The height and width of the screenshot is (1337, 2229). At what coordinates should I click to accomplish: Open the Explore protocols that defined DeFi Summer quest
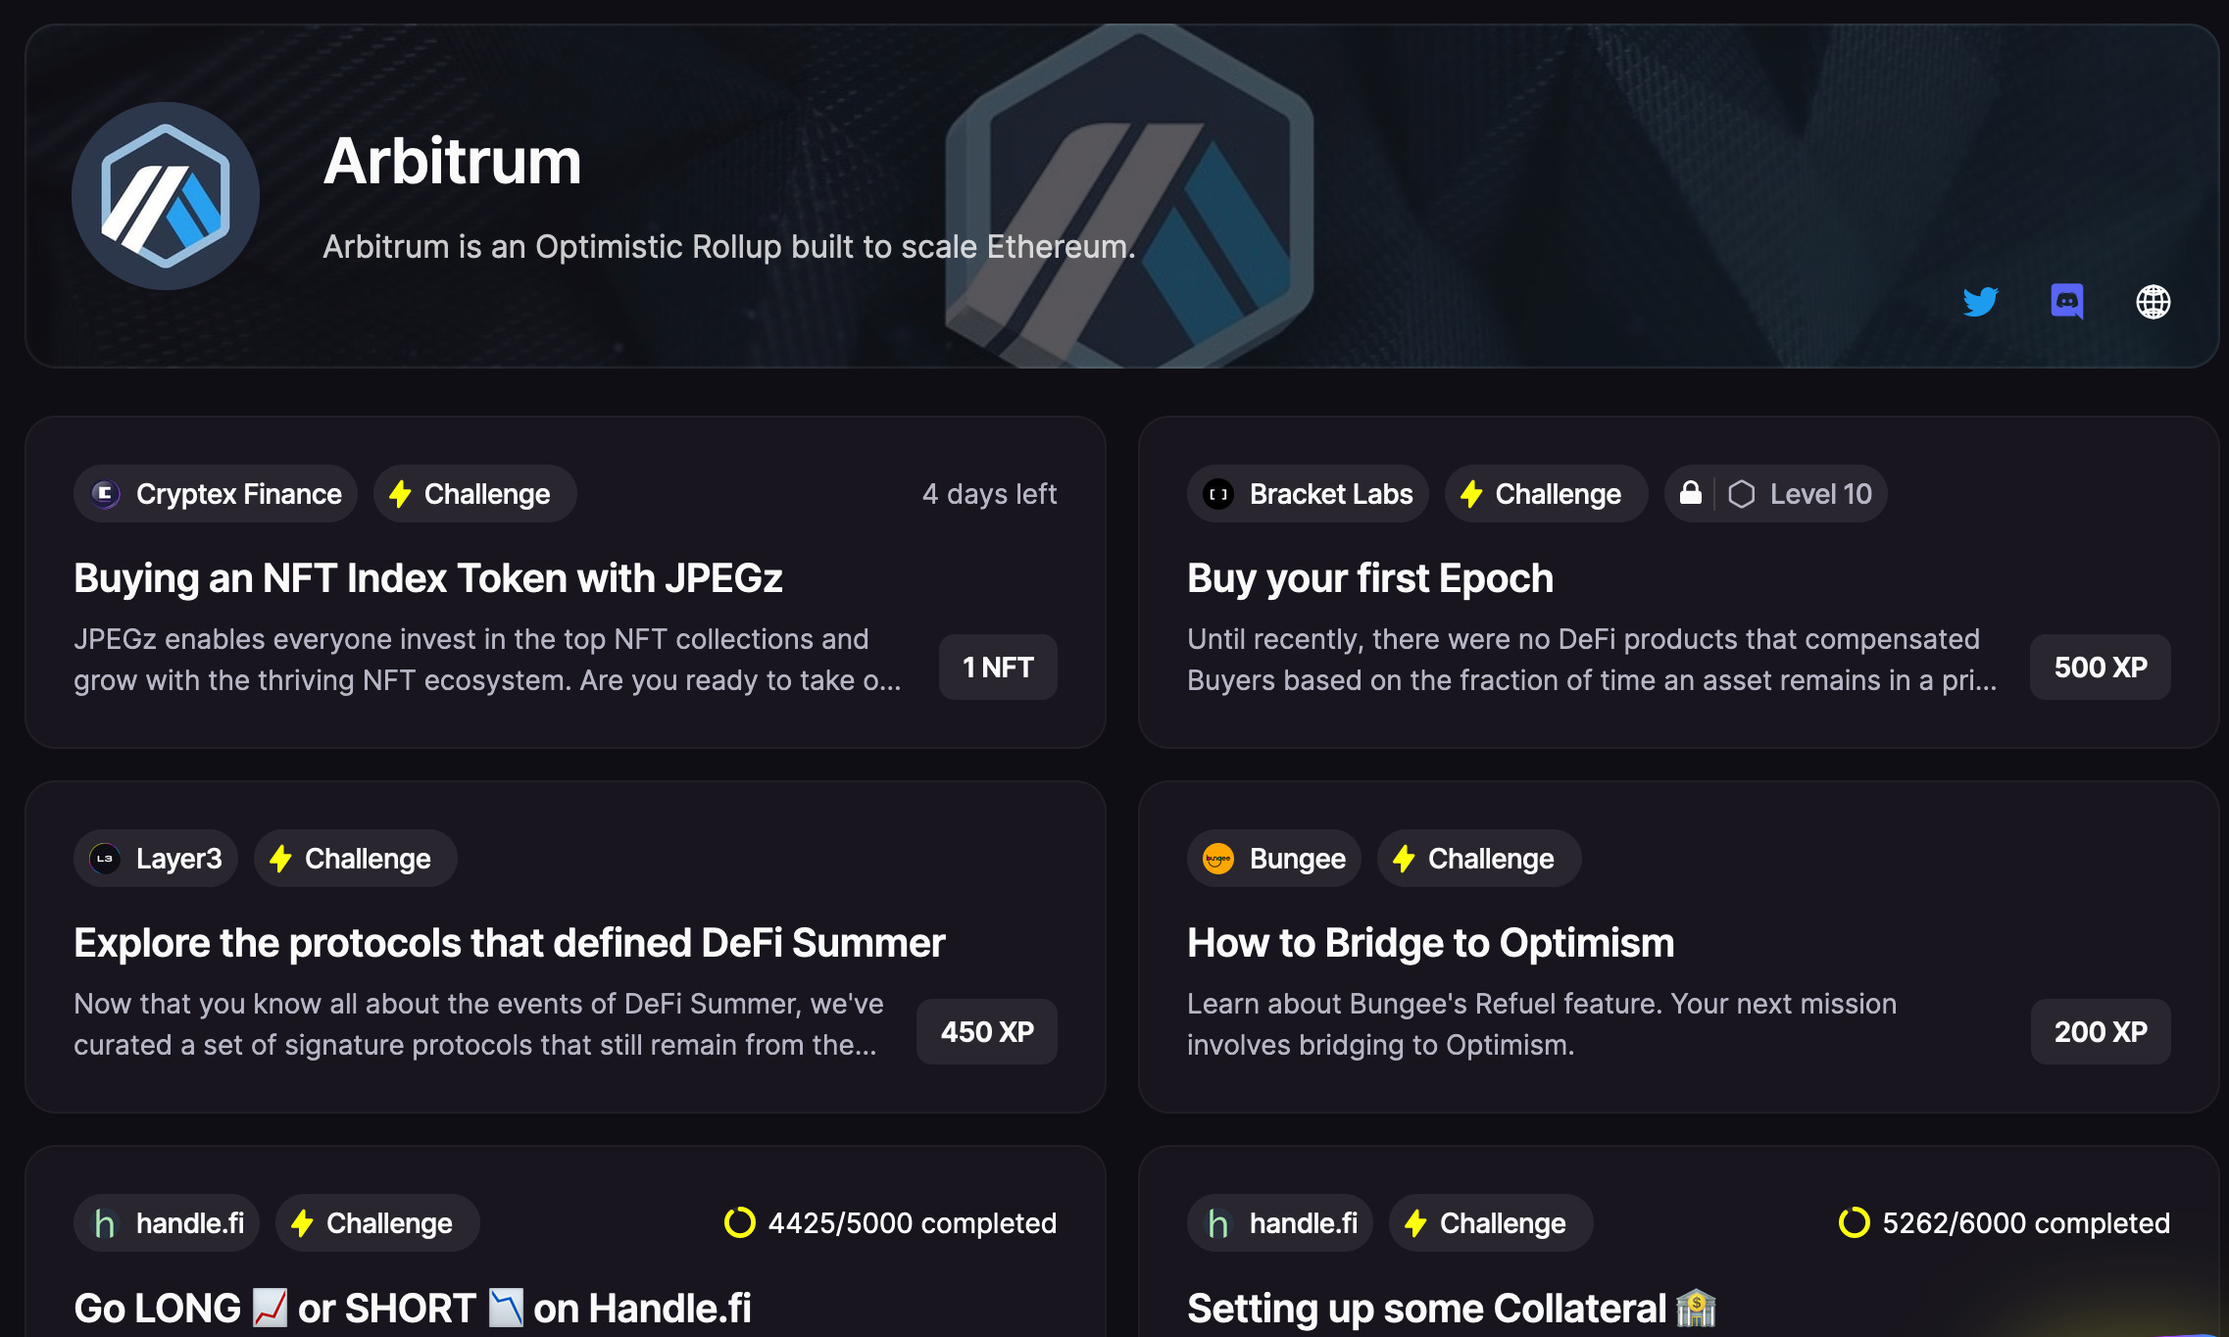coord(509,943)
